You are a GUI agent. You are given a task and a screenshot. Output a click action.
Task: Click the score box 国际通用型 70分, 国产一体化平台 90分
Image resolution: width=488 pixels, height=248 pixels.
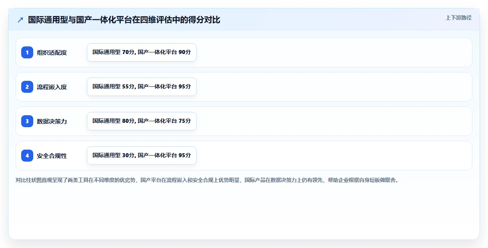142,52
